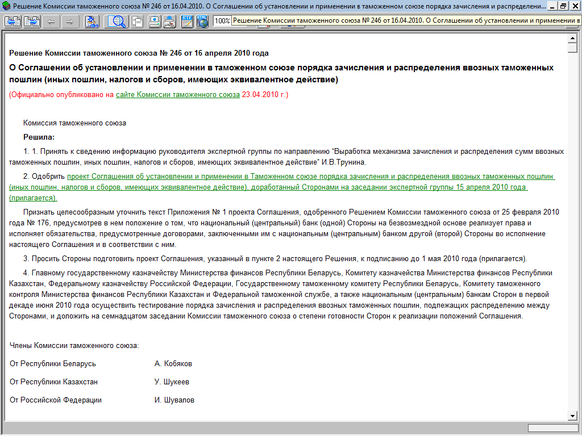Minimize the document window

(x=552, y=6)
